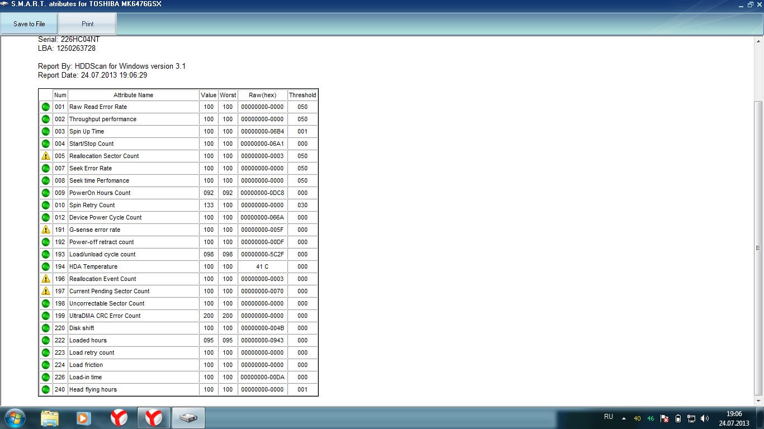This screenshot has height=429, width=764.
Task: Select the PowerOn Hours Count attribute name
Action: pyautogui.click(x=100, y=193)
